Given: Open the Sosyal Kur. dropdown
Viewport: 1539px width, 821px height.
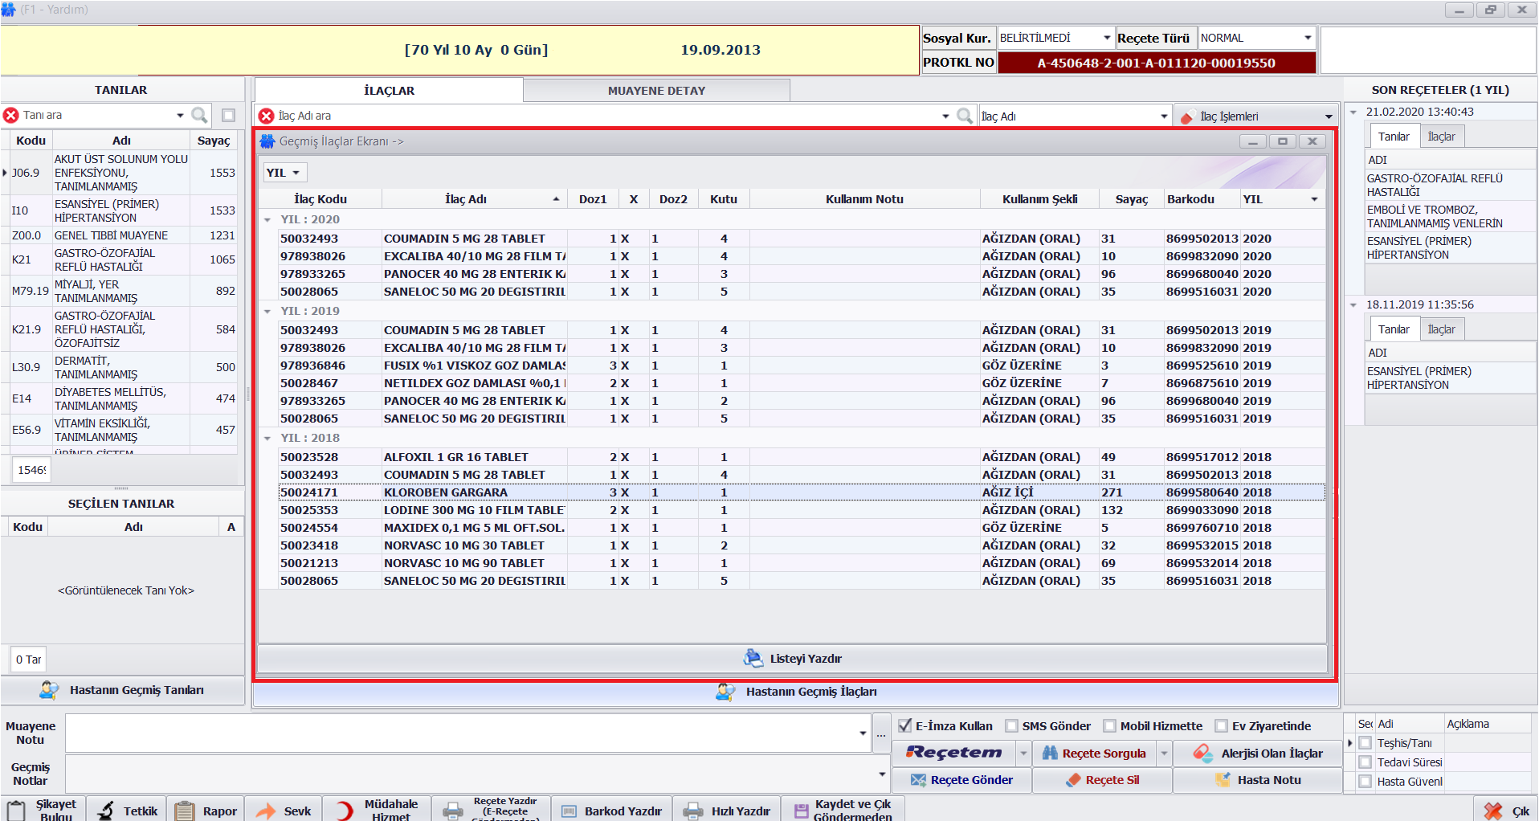Looking at the screenshot, I should [1106, 38].
